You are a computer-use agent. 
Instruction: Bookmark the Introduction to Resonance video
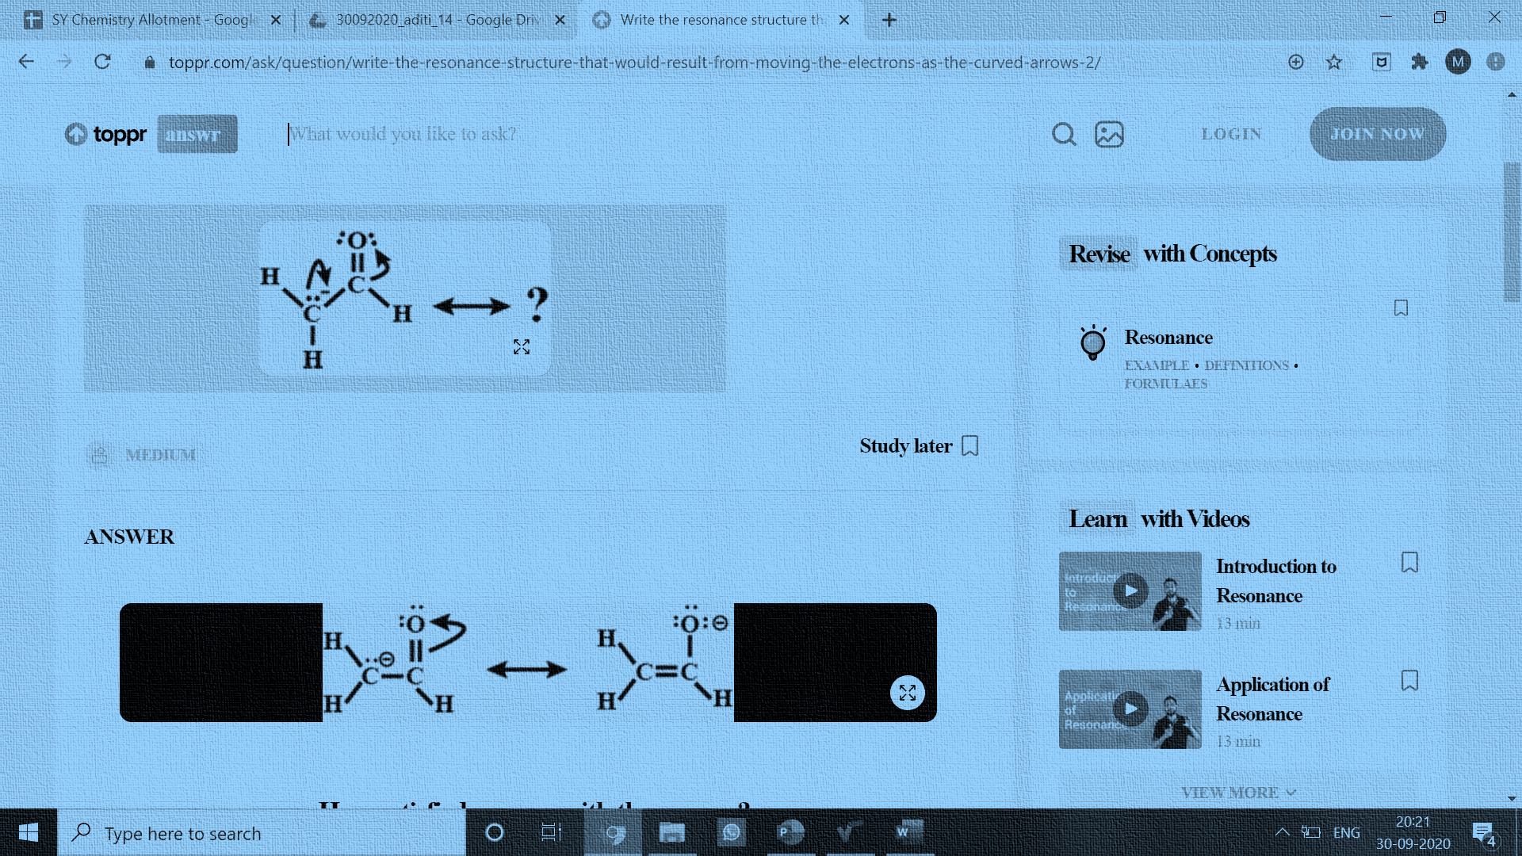pos(1410,562)
